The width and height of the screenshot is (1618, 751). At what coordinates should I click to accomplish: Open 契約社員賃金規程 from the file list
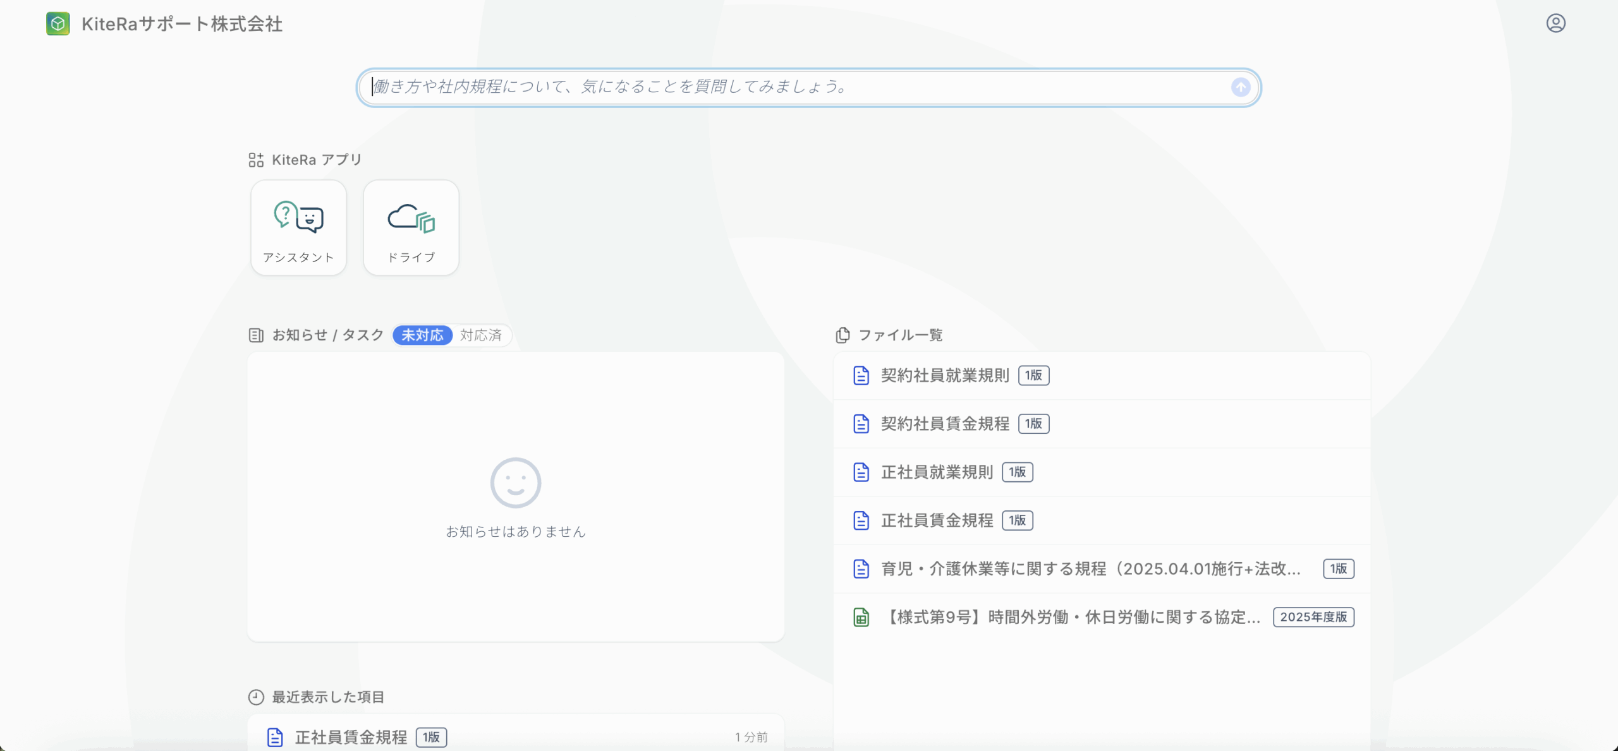point(945,424)
